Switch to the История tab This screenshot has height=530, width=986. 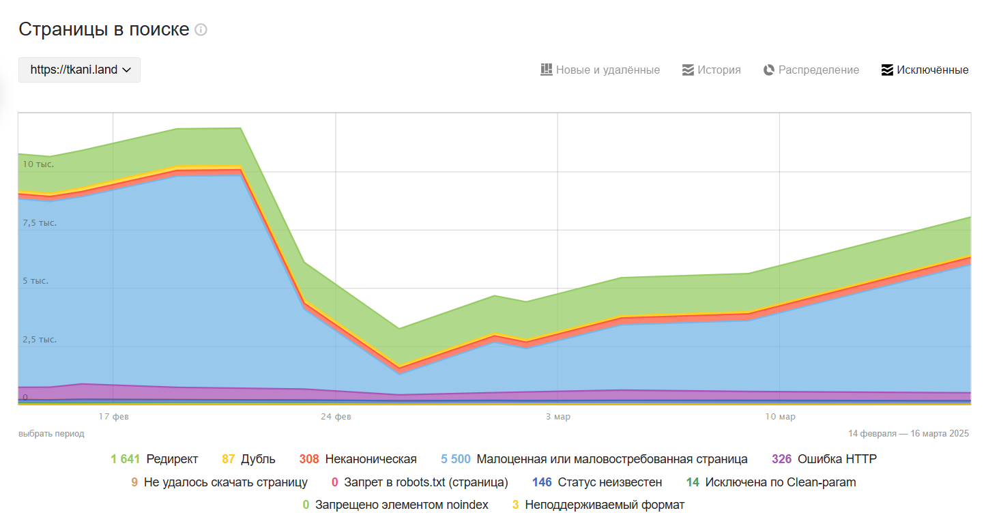(719, 70)
